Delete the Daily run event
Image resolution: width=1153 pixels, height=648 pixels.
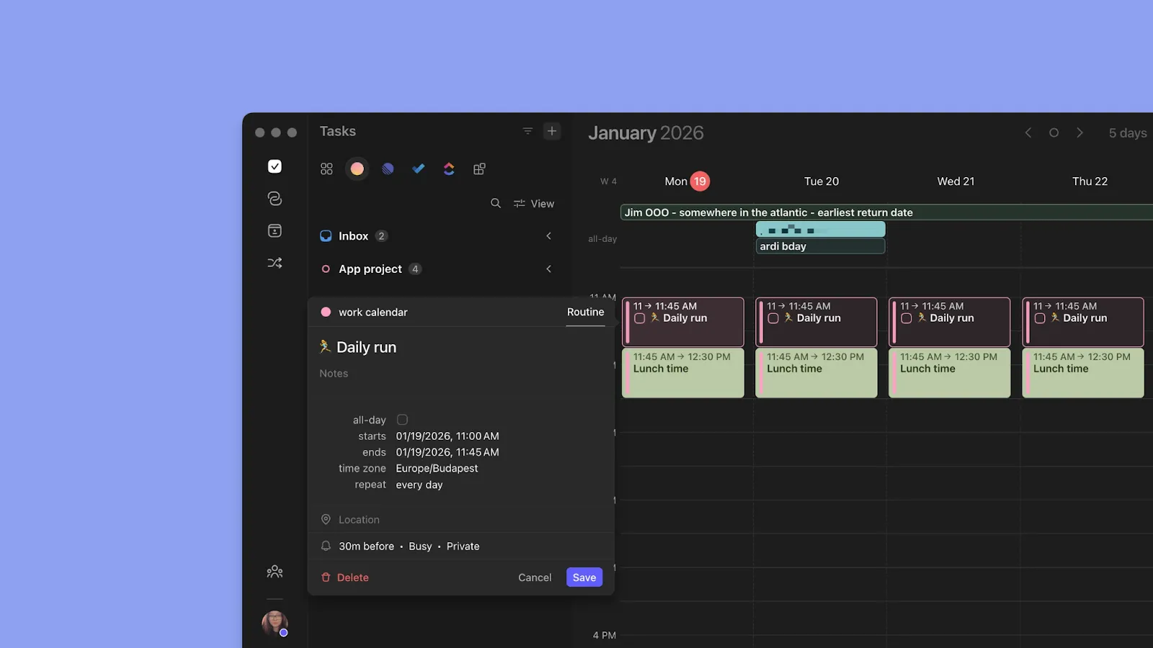click(x=344, y=577)
